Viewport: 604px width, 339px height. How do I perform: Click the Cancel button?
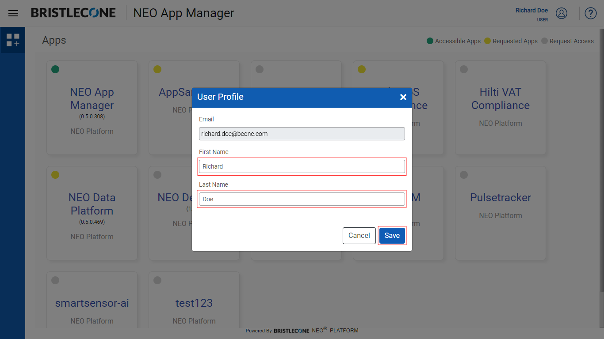pos(359,236)
